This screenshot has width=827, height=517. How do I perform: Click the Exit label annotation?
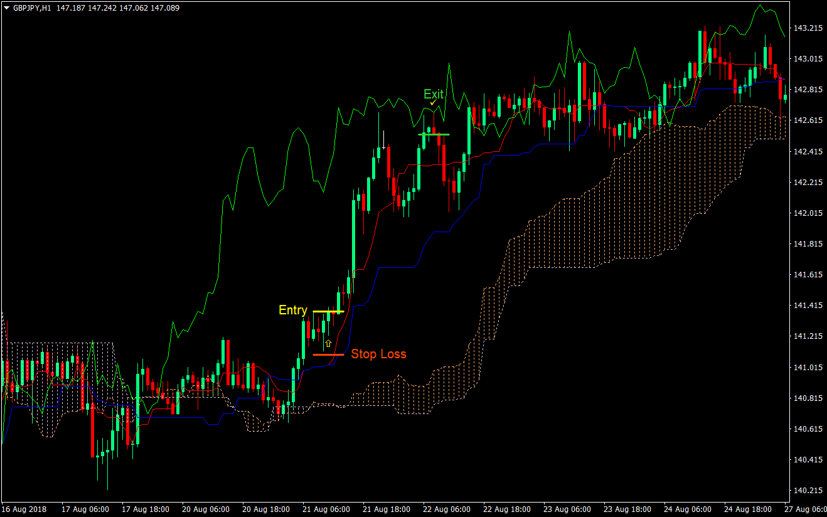tap(433, 93)
